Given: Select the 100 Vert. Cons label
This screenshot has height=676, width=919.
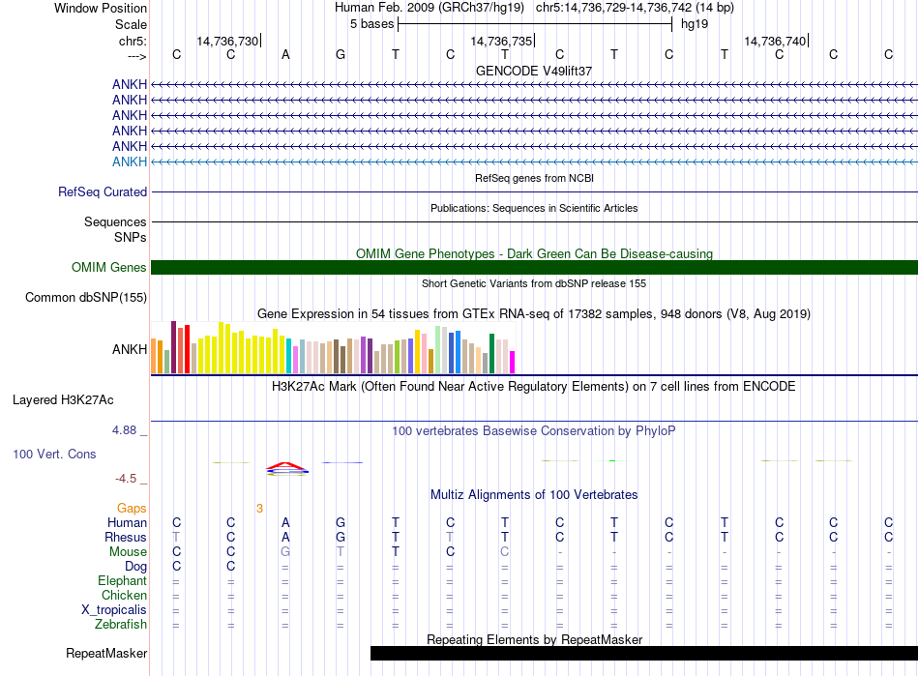Looking at the screenshot, I should pos(54,454).
